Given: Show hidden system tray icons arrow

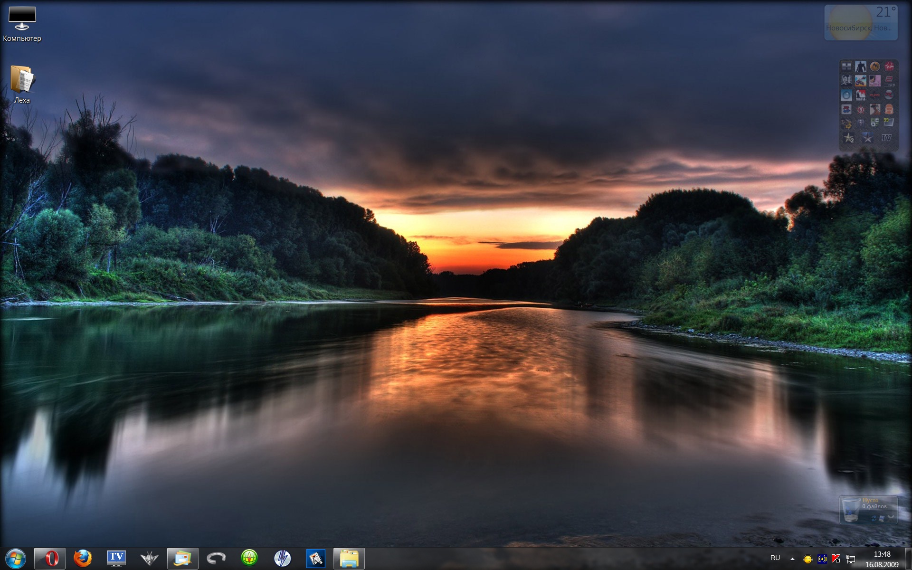Looking at the screenshot, I should (x=792, y=559).
